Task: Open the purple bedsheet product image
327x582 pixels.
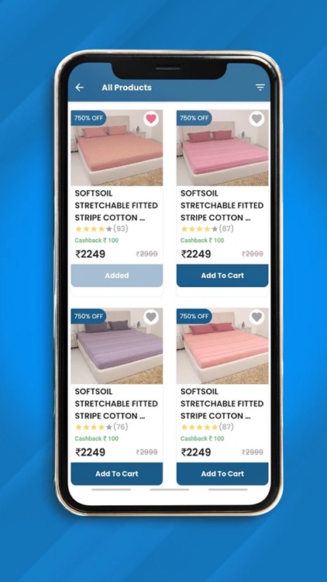Action: click(x=117, y=346)
